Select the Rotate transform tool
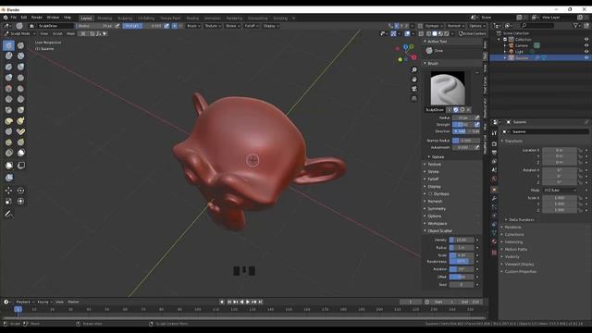Viewport: 592px width, 333px height. (x=20, y=191)
